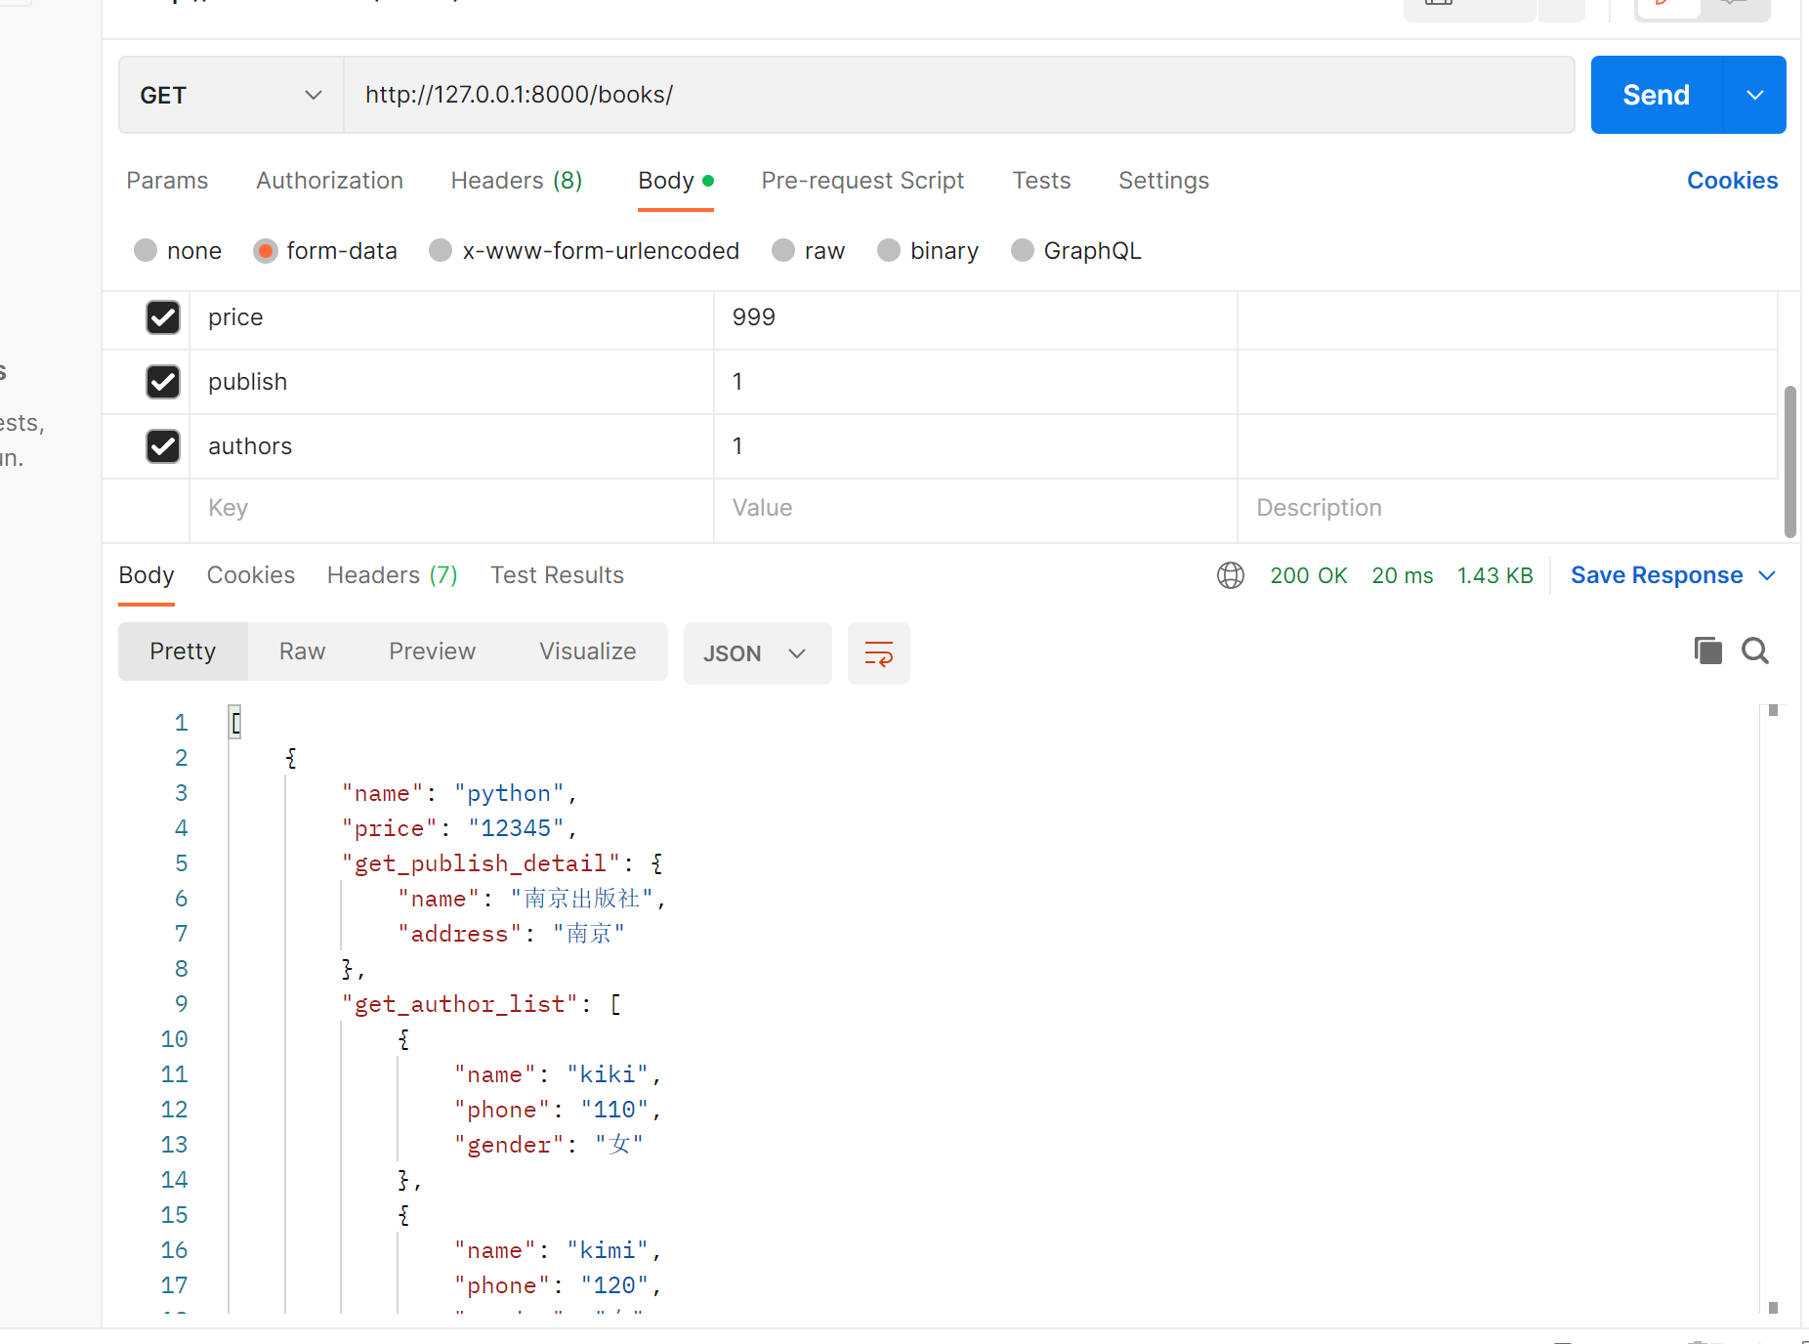Uncheck the price form-data row
Image resolution: width=1809 pixels, height=1344 pixels.
(163, 317)
